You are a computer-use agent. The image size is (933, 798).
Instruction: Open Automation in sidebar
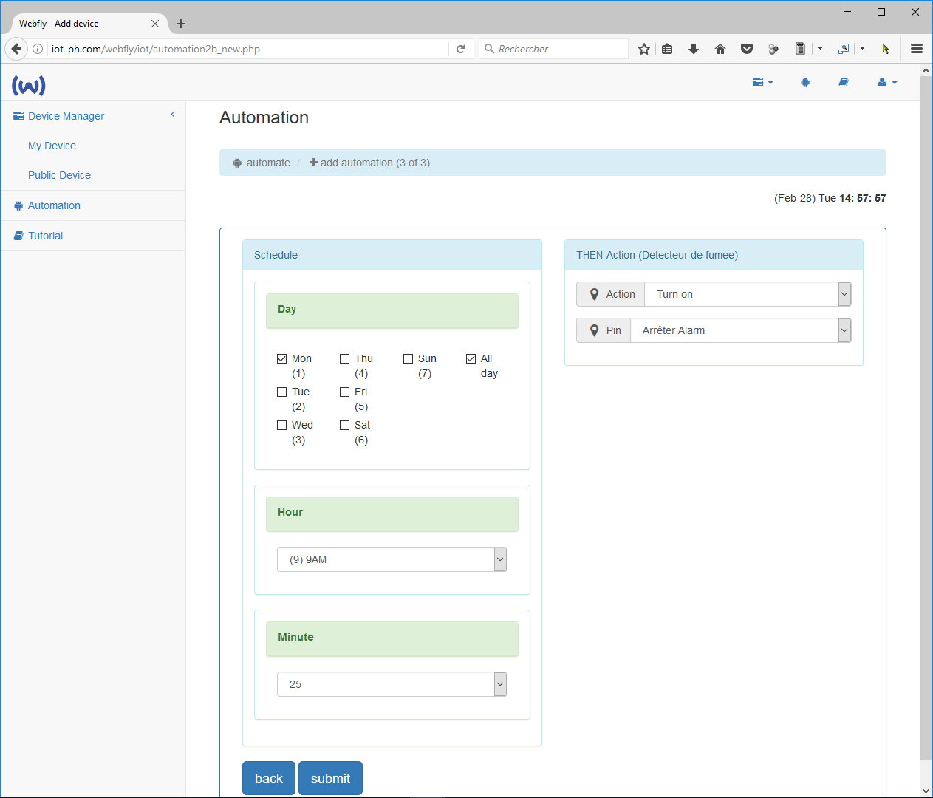[54, 205]
